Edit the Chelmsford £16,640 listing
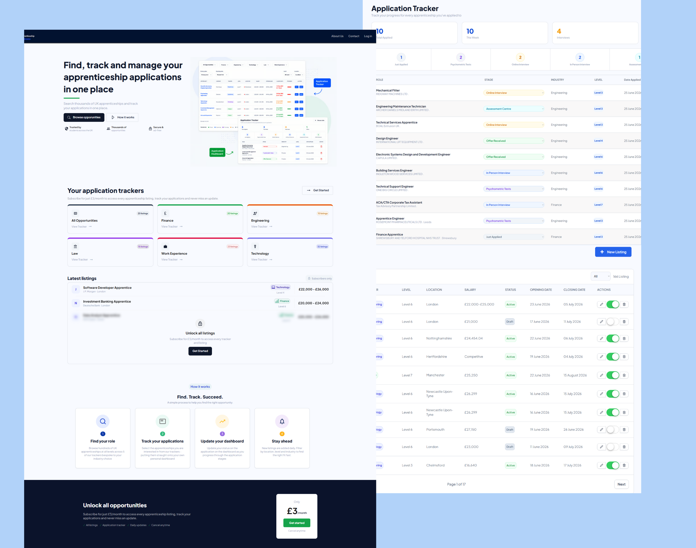Screen dimensions: 696x548 [601, 465]
